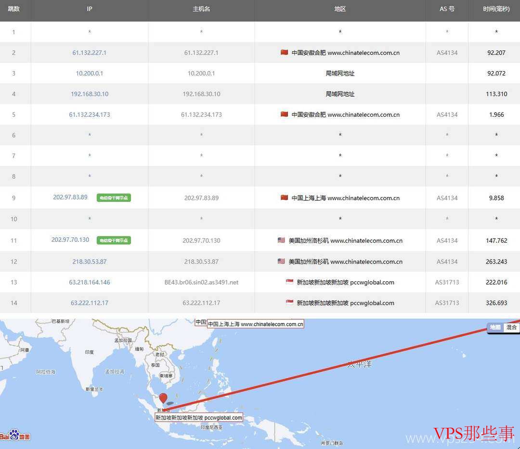Click the 新加坡新加坡新加坡 pccwglobal.com label on the map

(199, 418)
